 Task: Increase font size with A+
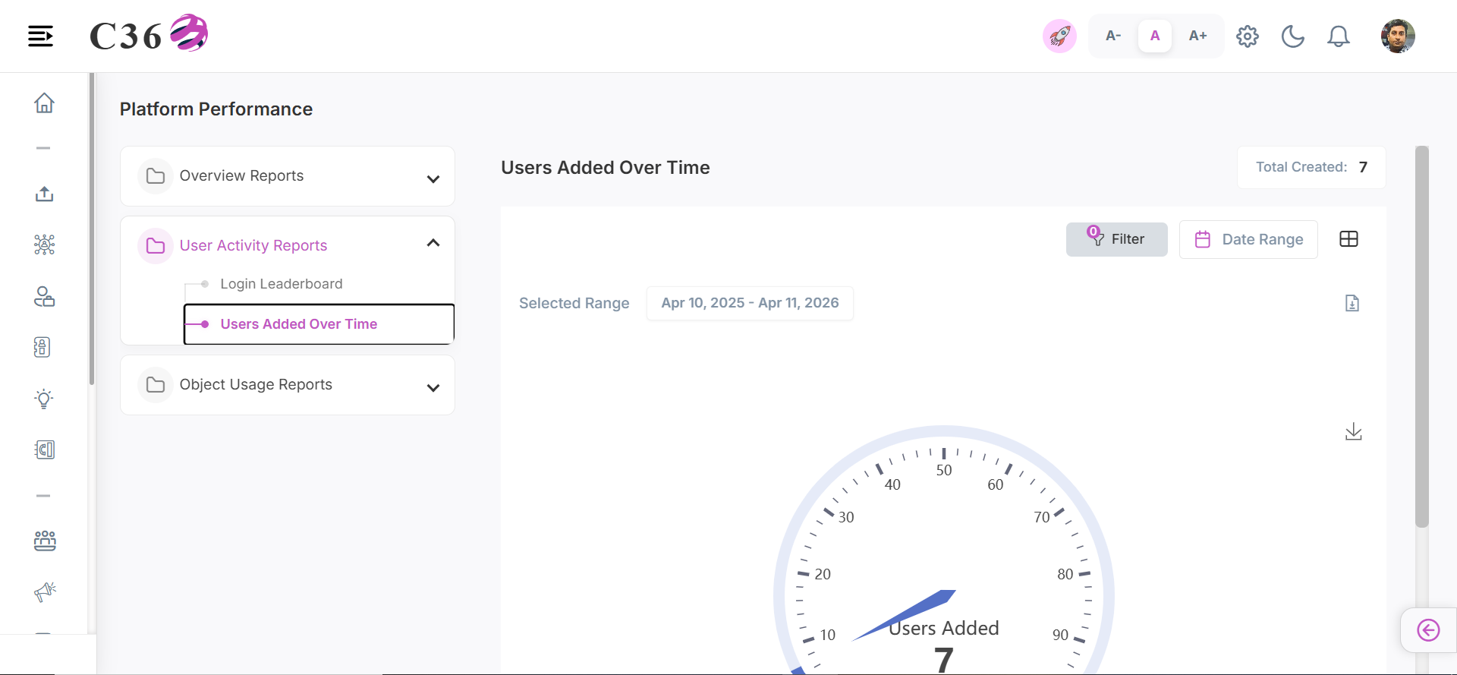pos(1197,36)
